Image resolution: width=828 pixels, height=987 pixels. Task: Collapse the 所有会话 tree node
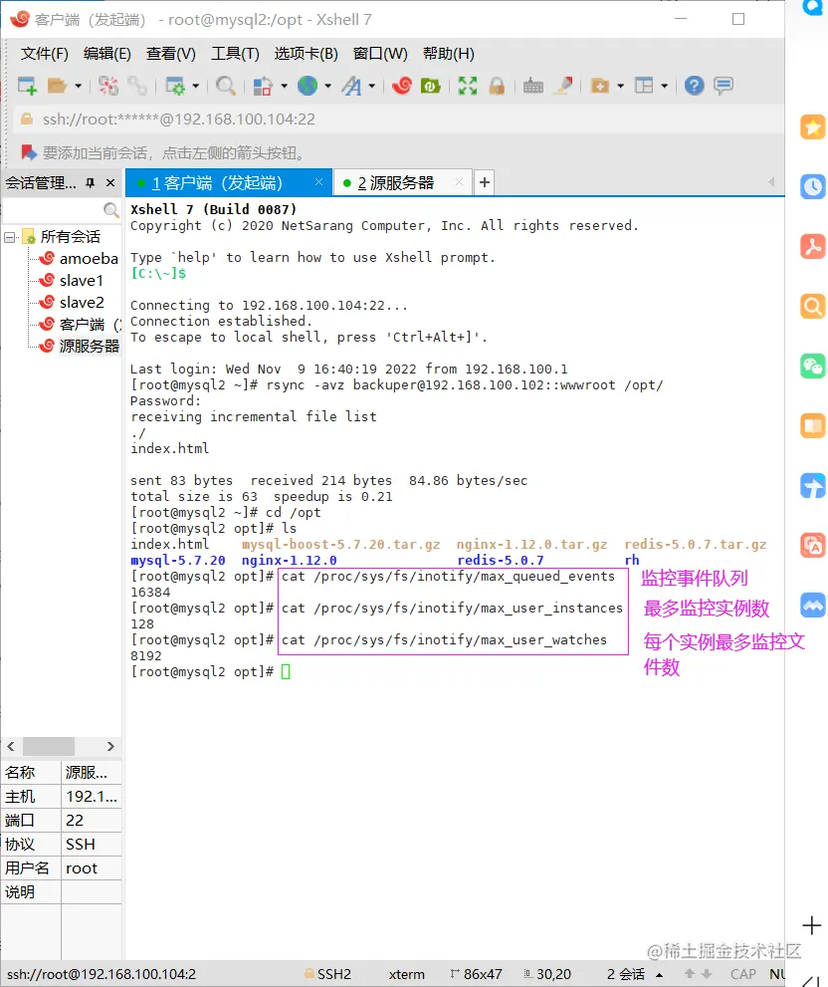pos(9,237)
